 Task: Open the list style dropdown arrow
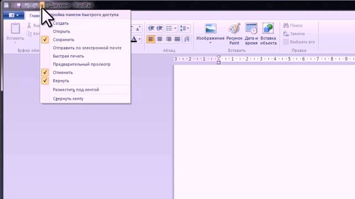coord(175,28)
